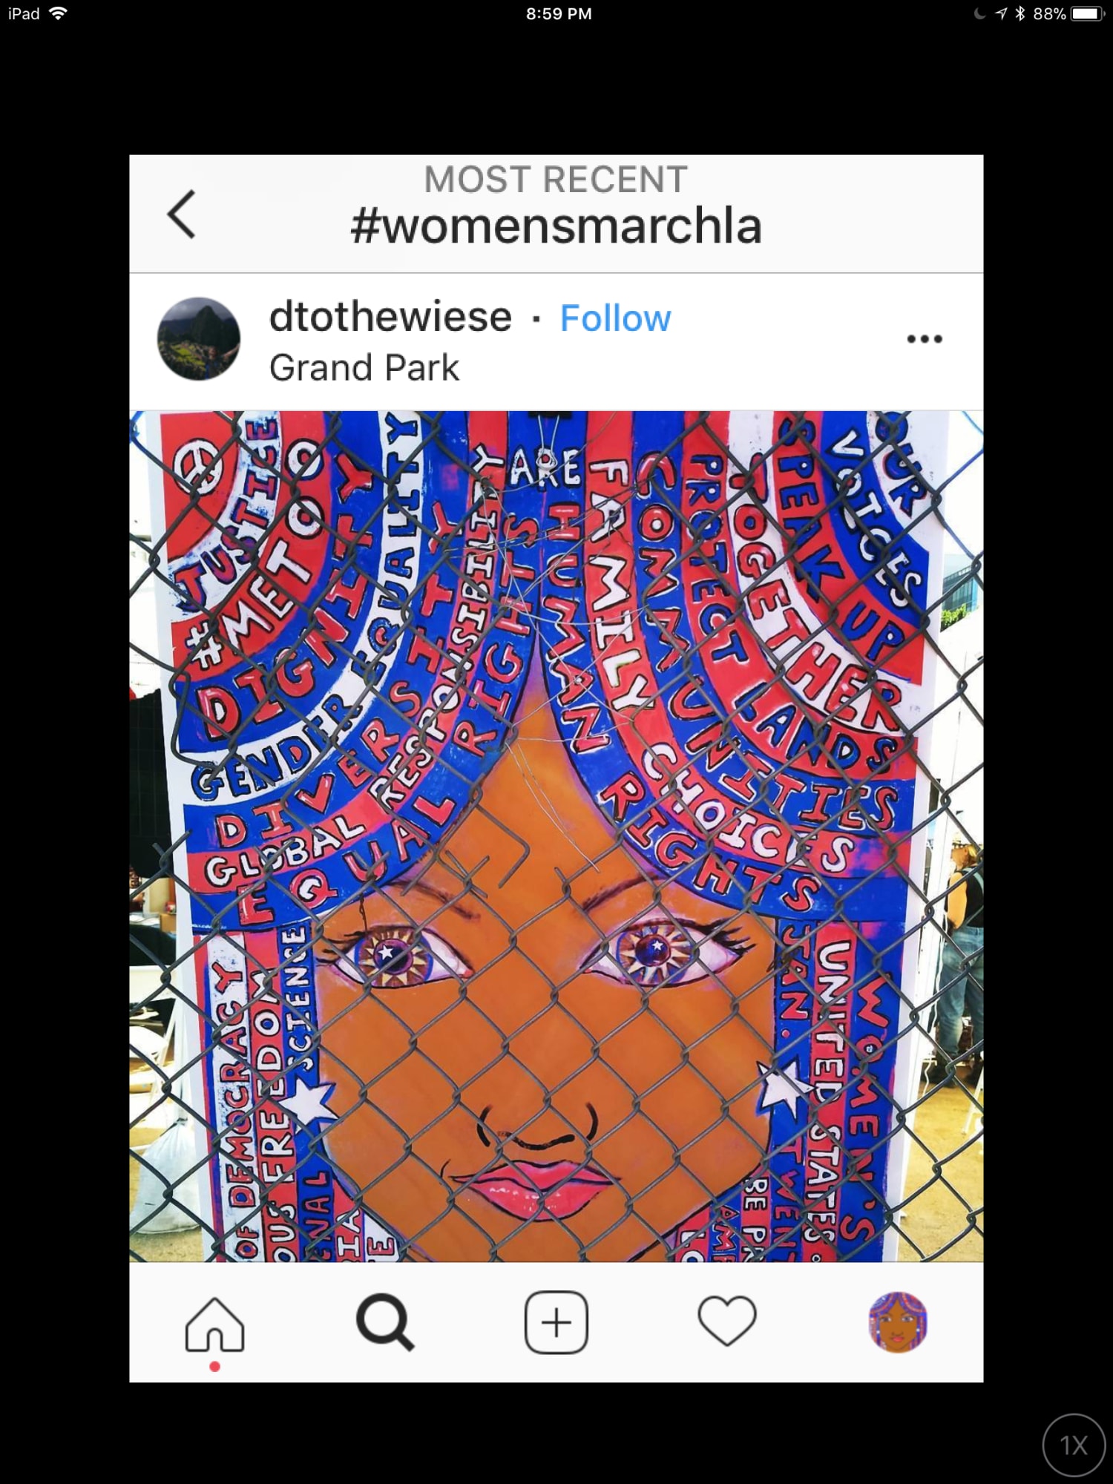Tap the #womensmarchla hashtag title
The image size is (1113, 1484).
click(x=556, y=226)
